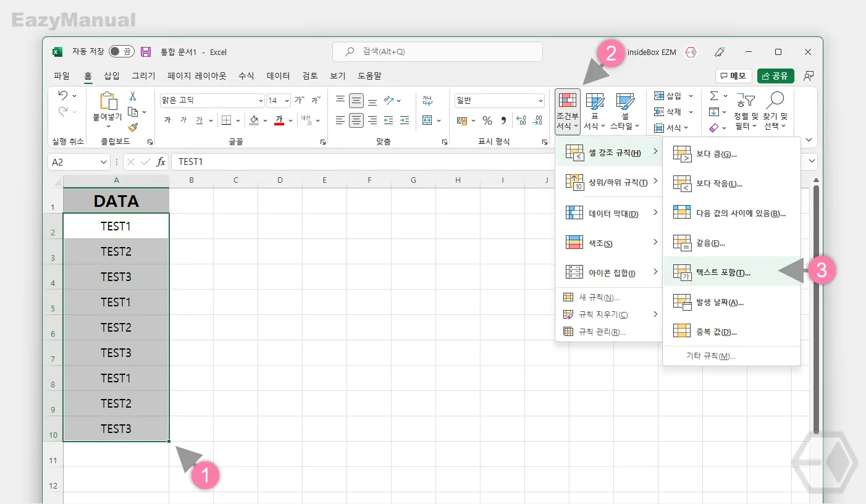The width and height of the screenshot is (866, 504).
Task: Click the Cut scissors icon
Action: [x=133, y=96]
